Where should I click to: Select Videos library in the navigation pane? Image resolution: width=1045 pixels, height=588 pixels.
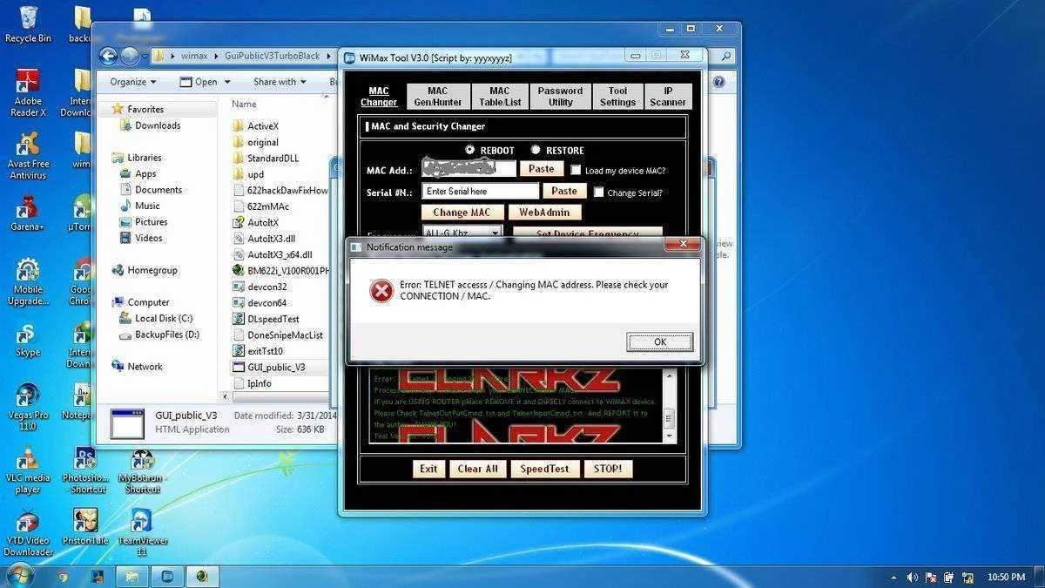coord(148,238)
